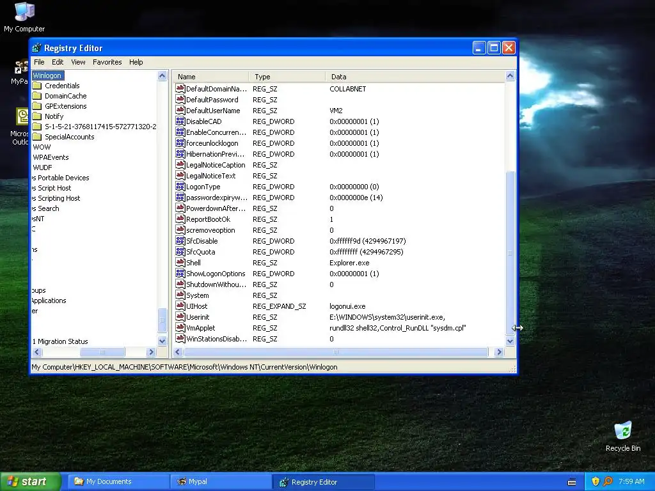This screenshot has height=491, width=655.
Task: Select the Winlogon key in tree
Action: pyautogui.click(x=47, y=75)
